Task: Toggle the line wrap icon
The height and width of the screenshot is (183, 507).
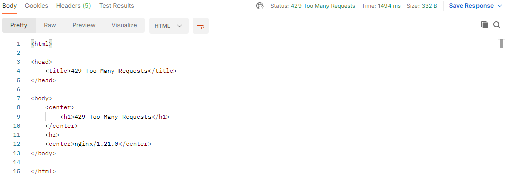Action: click(201, 26)
